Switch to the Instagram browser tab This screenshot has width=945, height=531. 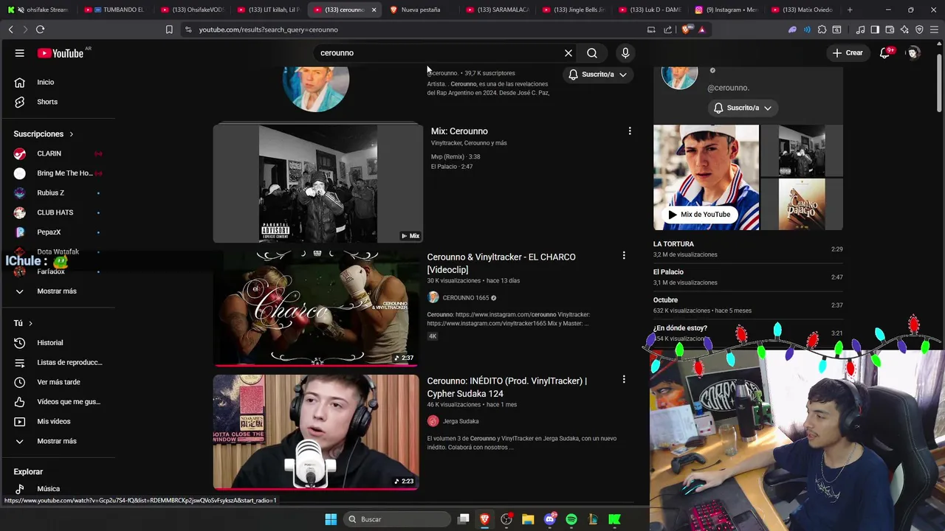click(x=727, y=10)
